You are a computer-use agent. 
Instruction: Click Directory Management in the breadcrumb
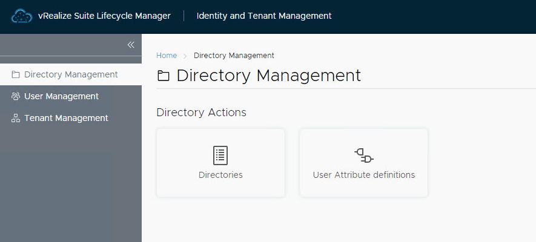click(x=234, y=56)
